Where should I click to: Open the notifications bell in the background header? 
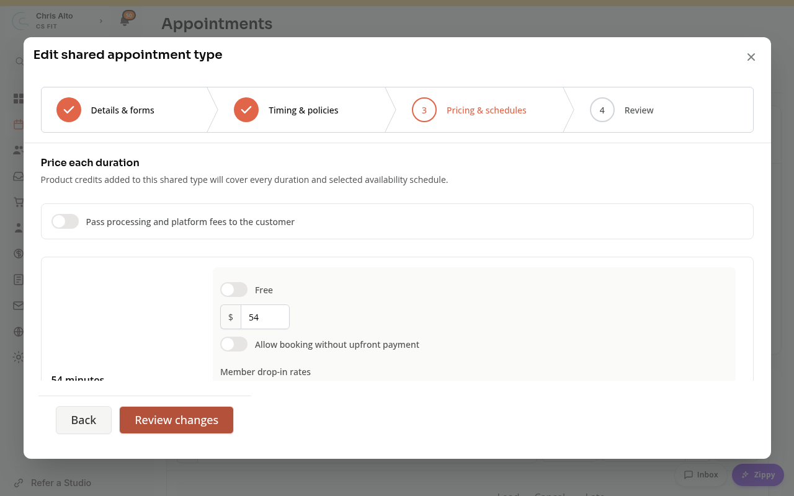(125, 20)
